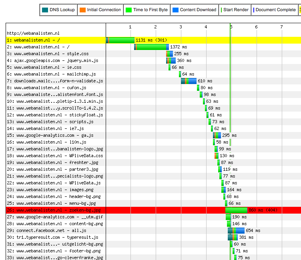The height and width of the screenshot is (260, 301).
Task: Click the 610 ms bar of form-n-validate.js
Action: pyautogui.click(x=189, y=81)
